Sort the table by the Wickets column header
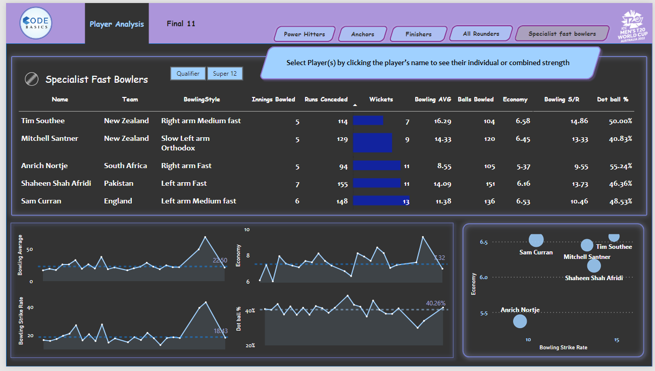 click(x=381, y=99)
